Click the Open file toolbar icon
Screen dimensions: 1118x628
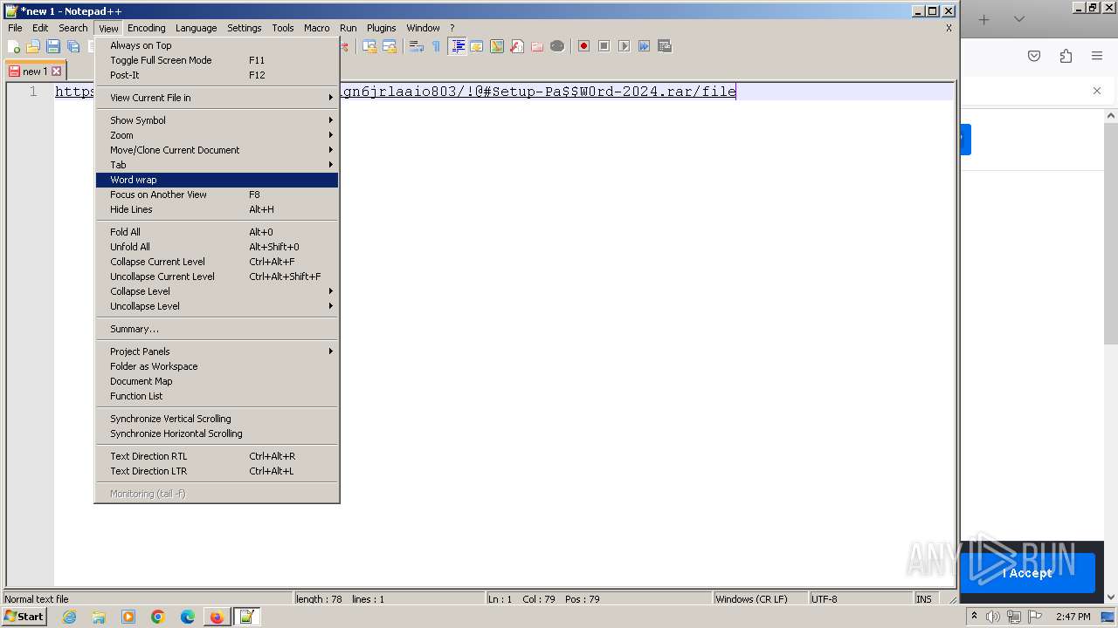[x=33, y=46]
